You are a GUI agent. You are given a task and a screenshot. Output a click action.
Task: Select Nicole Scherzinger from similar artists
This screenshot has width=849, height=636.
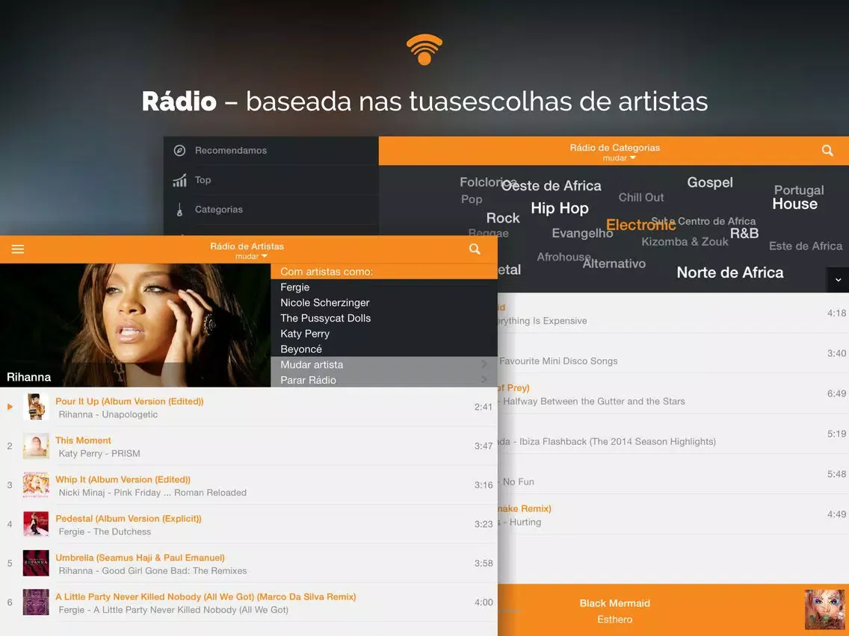(325, 303)
